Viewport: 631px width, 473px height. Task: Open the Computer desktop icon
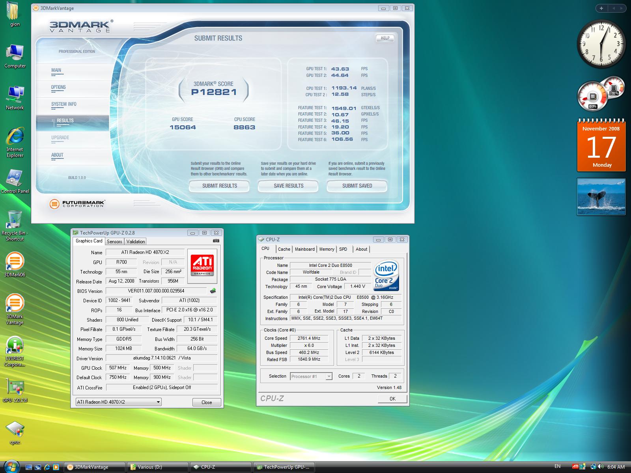click(15, 56)
